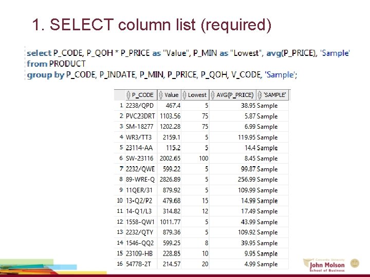Click cell 2232/QWE
370x277 pixels.
coord(140,169)
